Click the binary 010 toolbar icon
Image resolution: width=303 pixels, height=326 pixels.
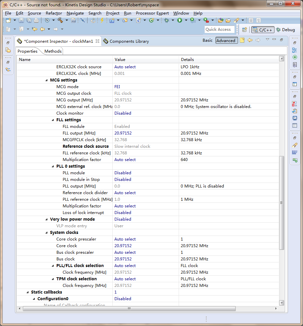point(74,21)
